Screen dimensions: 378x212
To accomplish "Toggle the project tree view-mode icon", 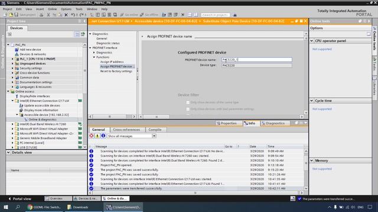I will (x=77, y=34).
